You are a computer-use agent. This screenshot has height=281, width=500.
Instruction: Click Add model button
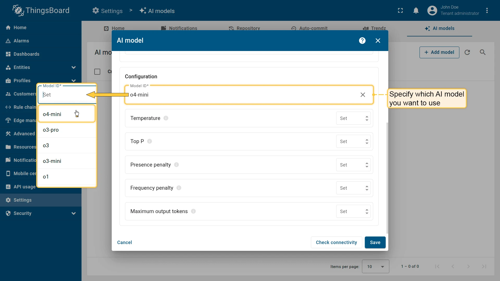tap(439, 52)
